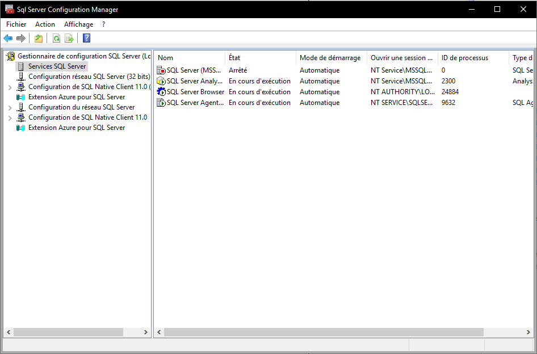
Task: Click NT AUTHORITY\LO... logon cell
Action: pyautogui.click(x=402, y=92)
